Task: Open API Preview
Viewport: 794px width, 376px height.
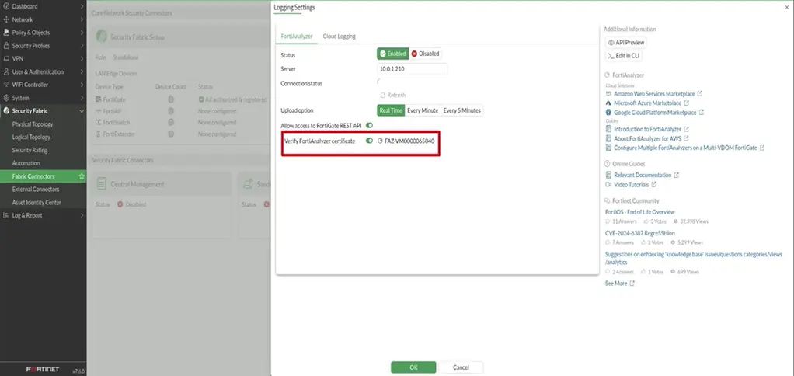Action: pyautogui.click(x=626, y=43)
